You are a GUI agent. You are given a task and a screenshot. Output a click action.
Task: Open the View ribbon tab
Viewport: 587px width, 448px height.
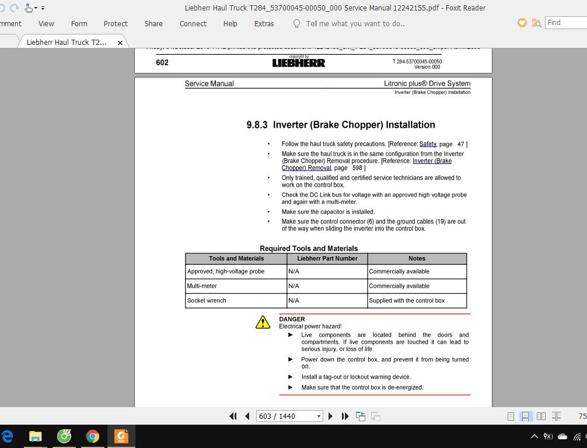[46, 23]
